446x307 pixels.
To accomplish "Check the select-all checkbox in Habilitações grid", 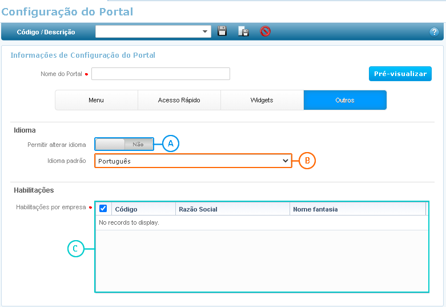I will (103, 209).
